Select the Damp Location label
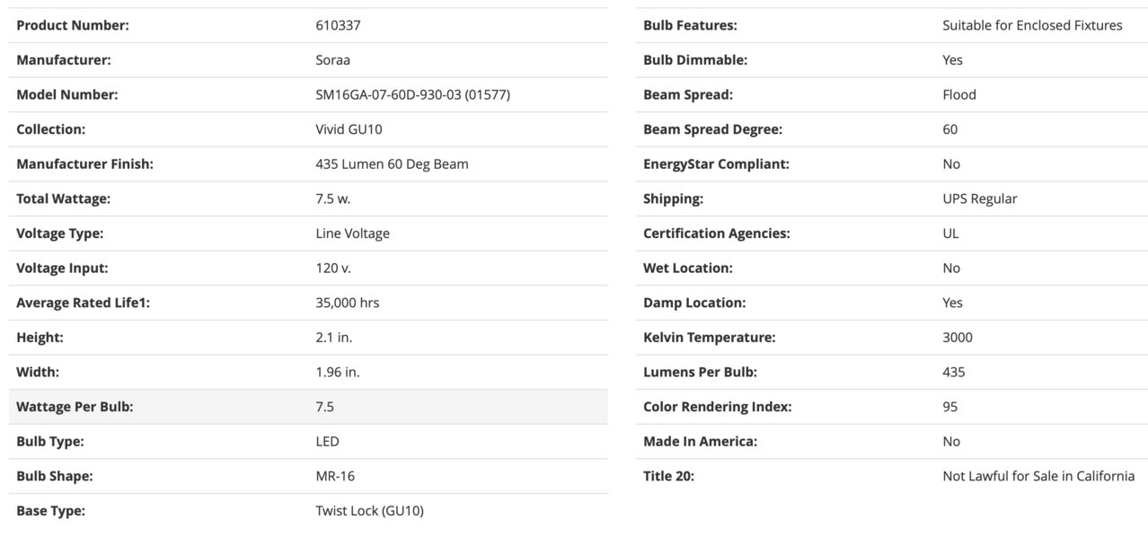 694,303
